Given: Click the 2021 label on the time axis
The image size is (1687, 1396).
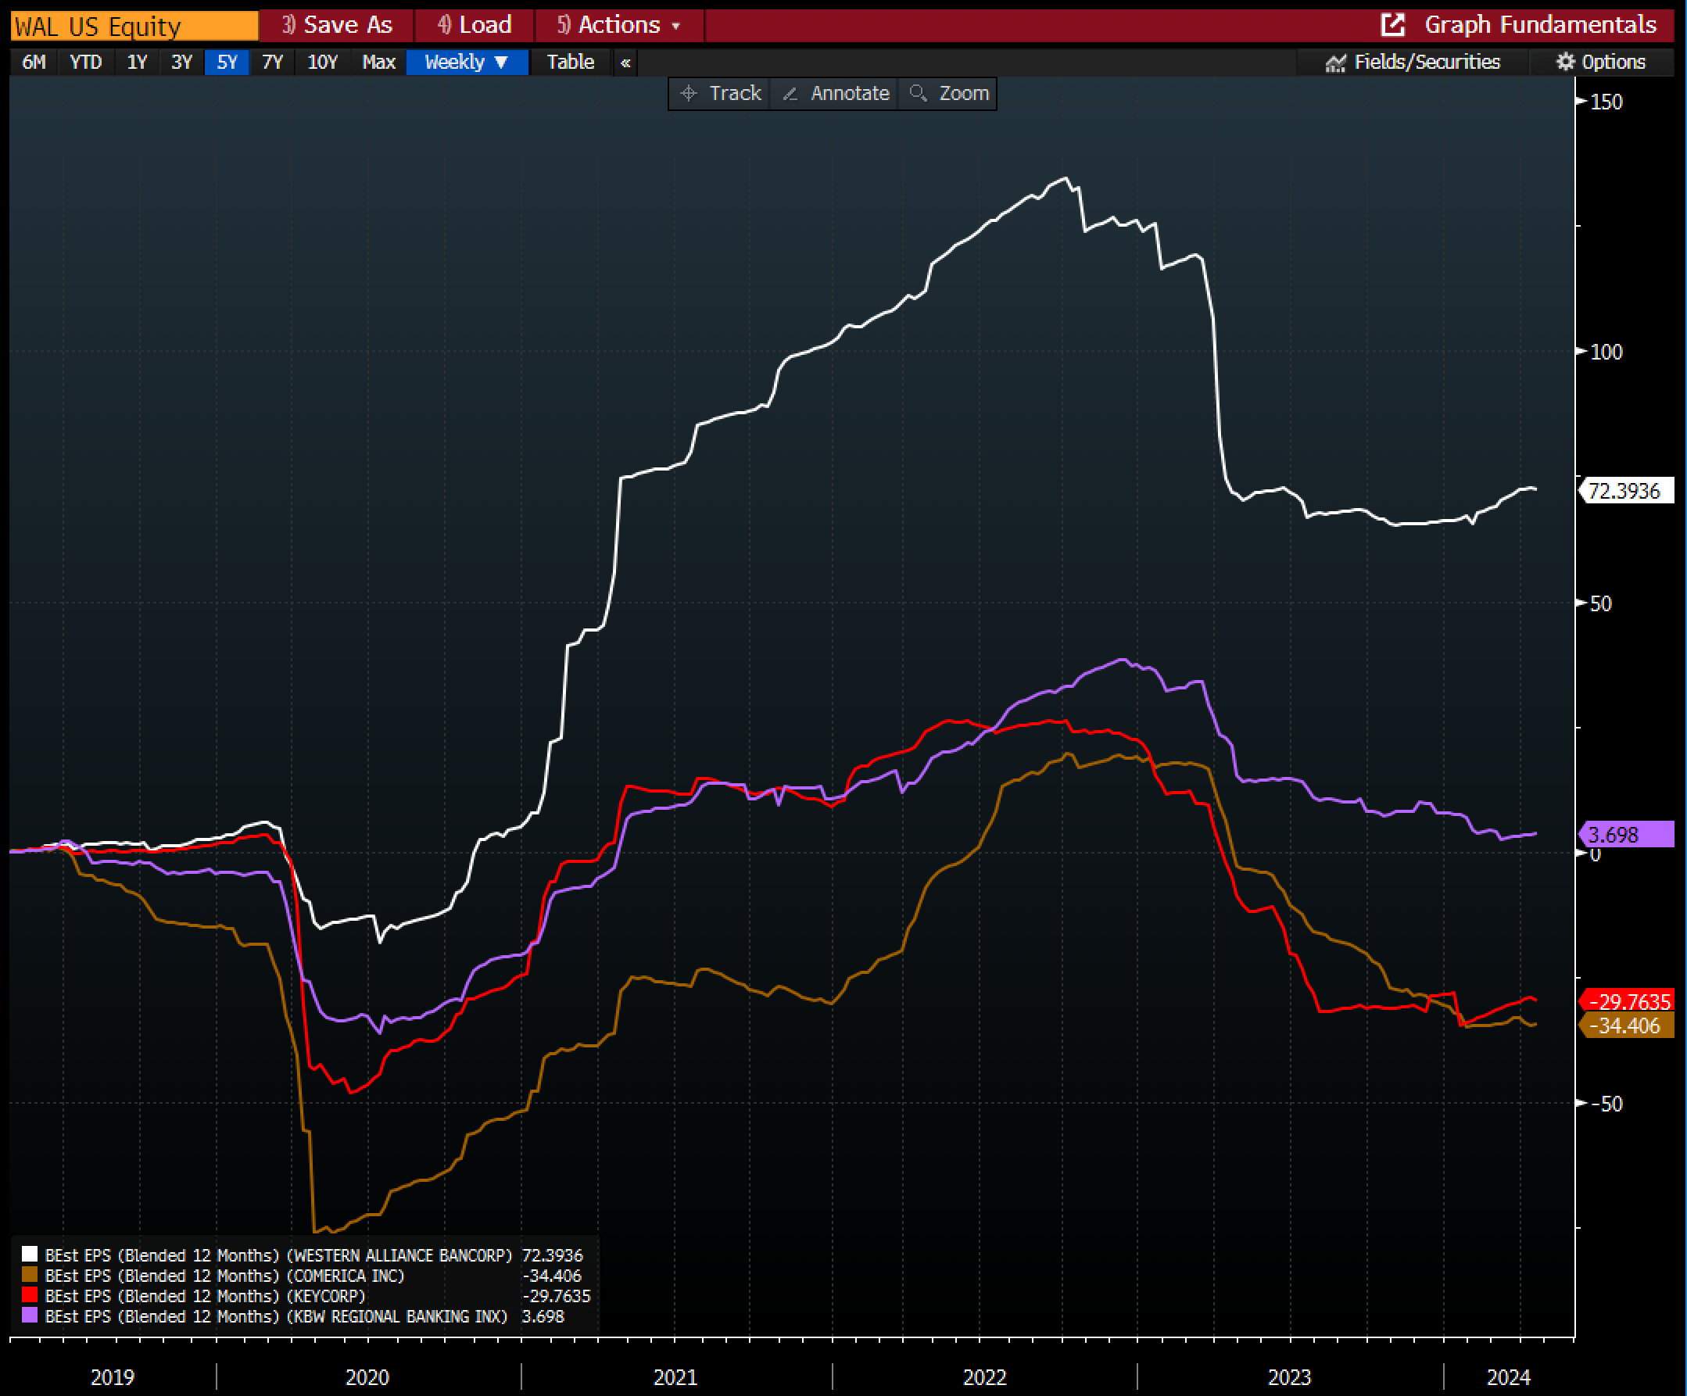Looking at the screenshot, I should 675,1377.
